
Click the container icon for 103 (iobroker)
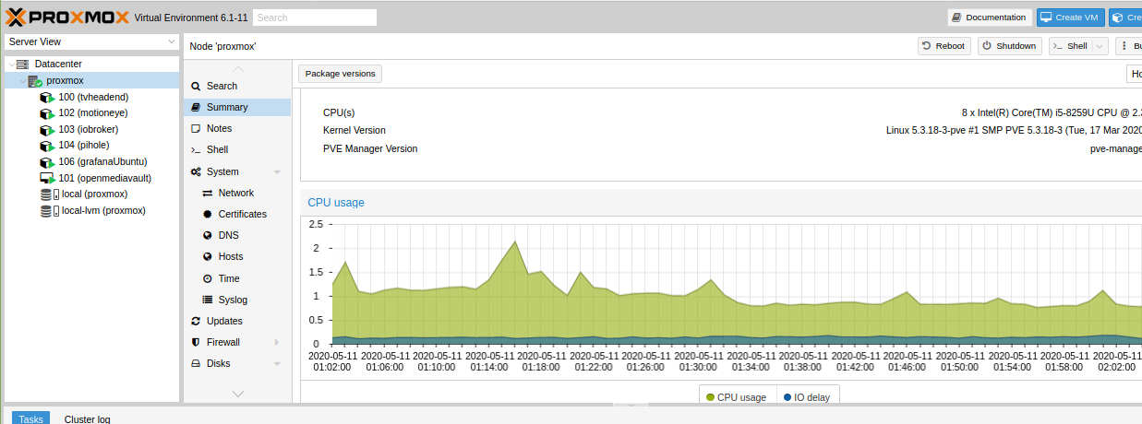pyautogui.click(x=47, y=130)
